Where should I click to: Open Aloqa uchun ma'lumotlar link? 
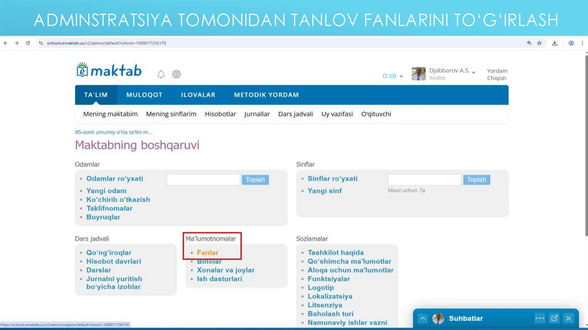[351, 270]
